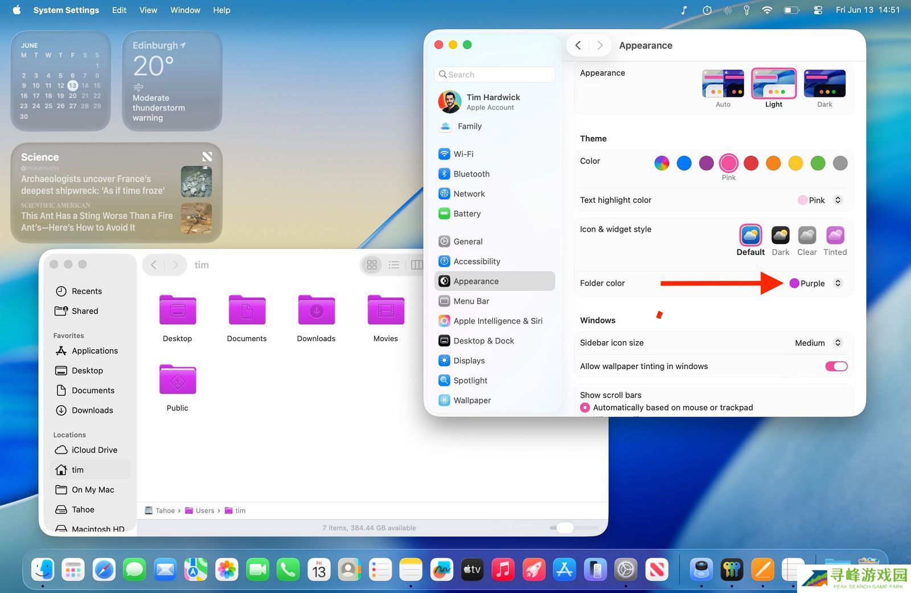Open Wi-Fi settings in sidebar
This screenshot has height=593, width=911.
[x=463, y=154]
